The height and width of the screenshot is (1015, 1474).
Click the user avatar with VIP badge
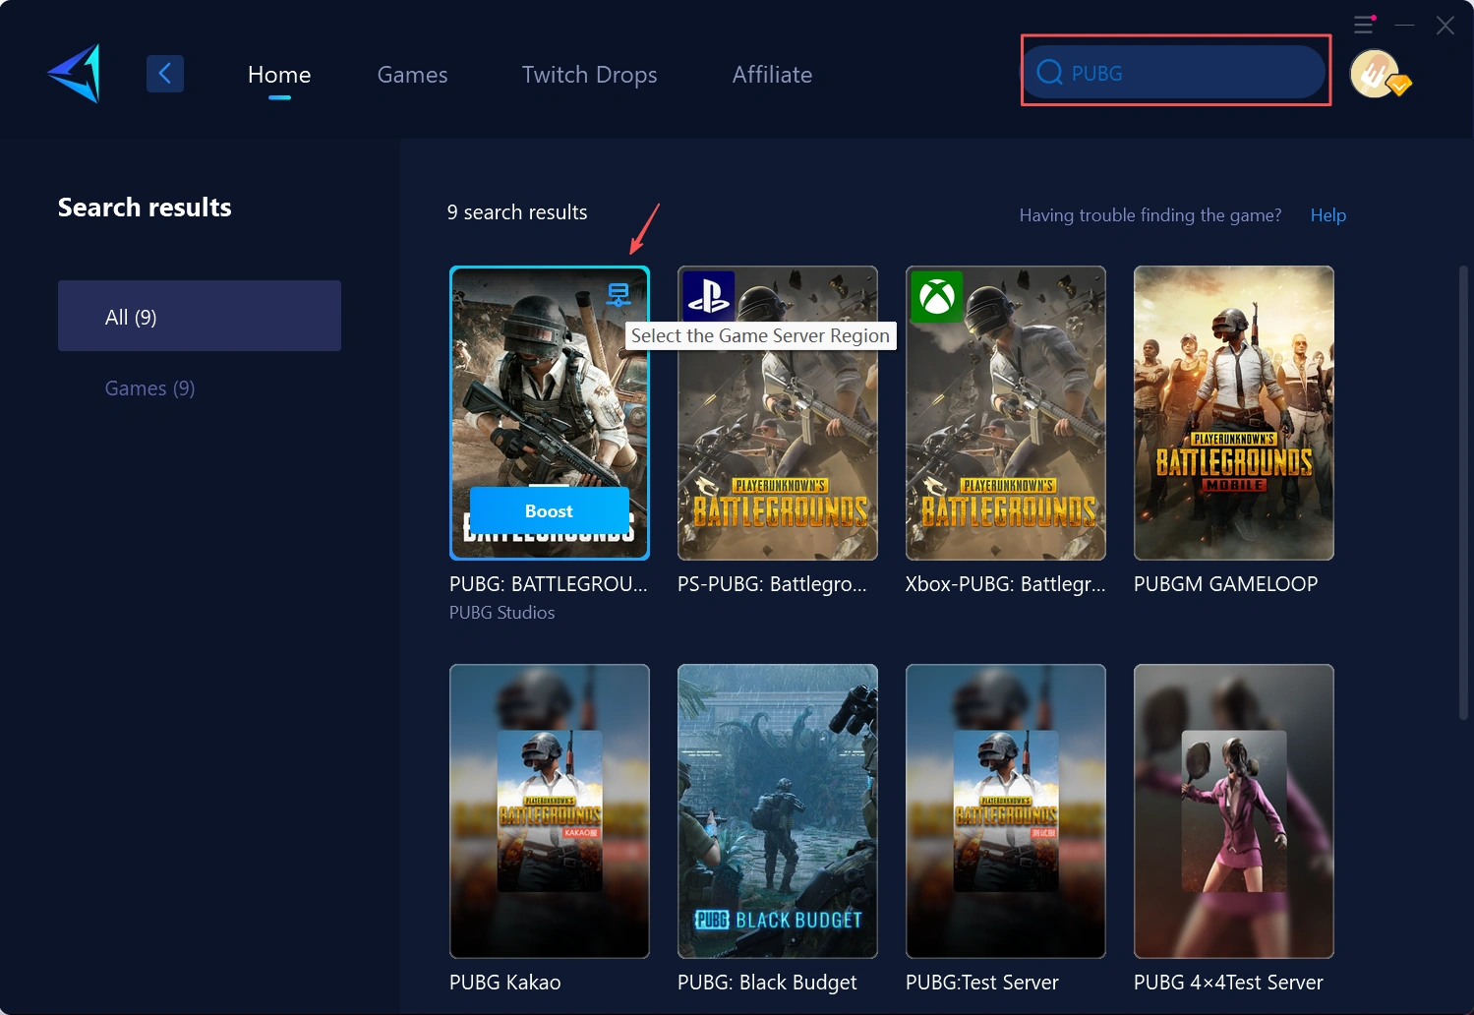(x=1377, y=74)
